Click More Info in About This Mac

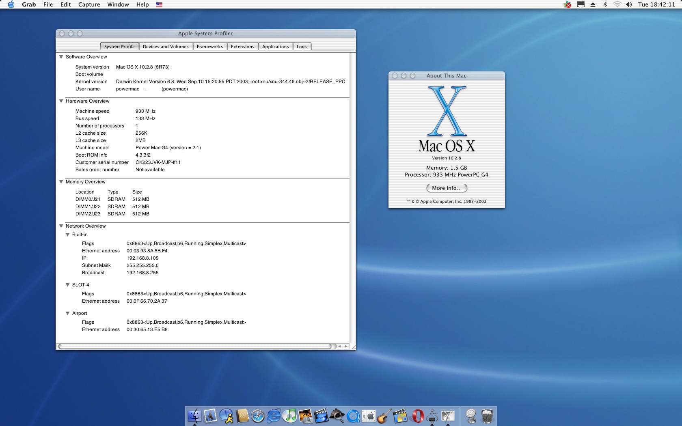(447, 188)
